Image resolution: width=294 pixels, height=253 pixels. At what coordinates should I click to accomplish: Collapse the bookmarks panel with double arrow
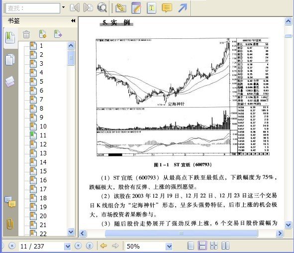pyautogui.click(x=73, y=20)
